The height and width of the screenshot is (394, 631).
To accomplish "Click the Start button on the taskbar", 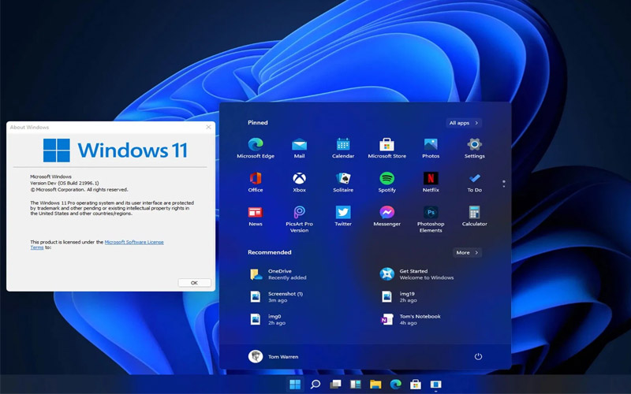I will (x=295, y=385).
